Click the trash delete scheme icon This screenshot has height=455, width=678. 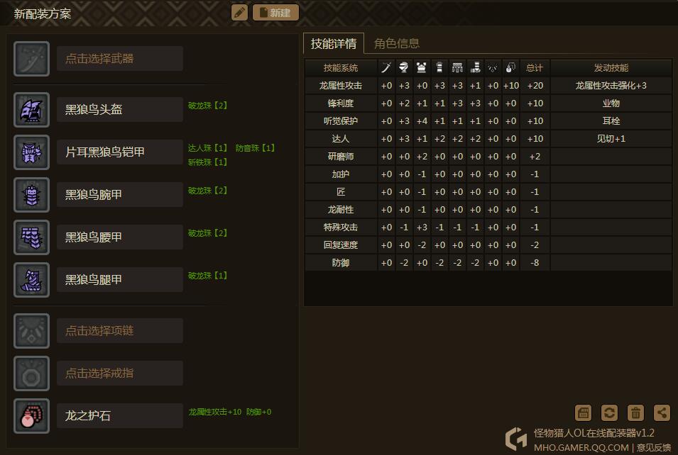[x=635, y=412]
